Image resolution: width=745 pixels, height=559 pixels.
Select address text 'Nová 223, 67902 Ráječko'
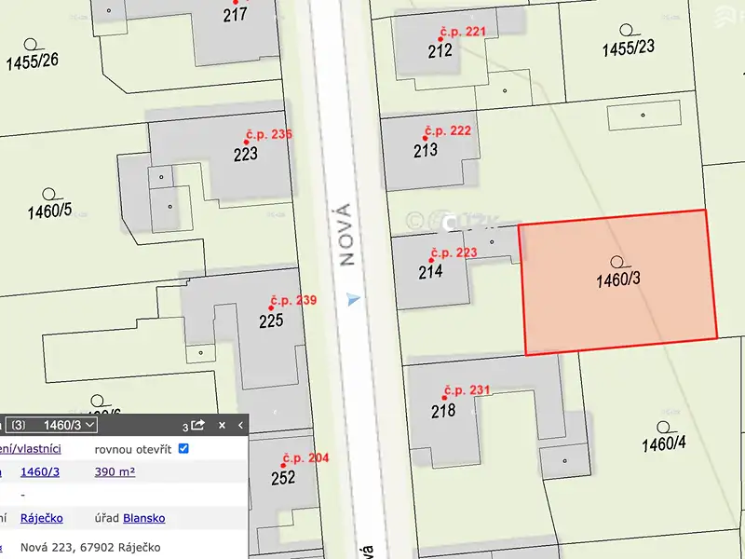coord(90,547)
